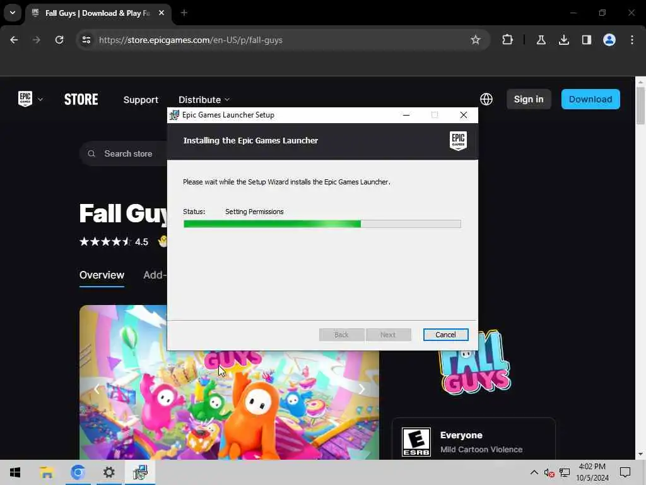646x485 pixels.
Task: Click the Fall Guys carousel image
Action: click(x=229, y=405)
